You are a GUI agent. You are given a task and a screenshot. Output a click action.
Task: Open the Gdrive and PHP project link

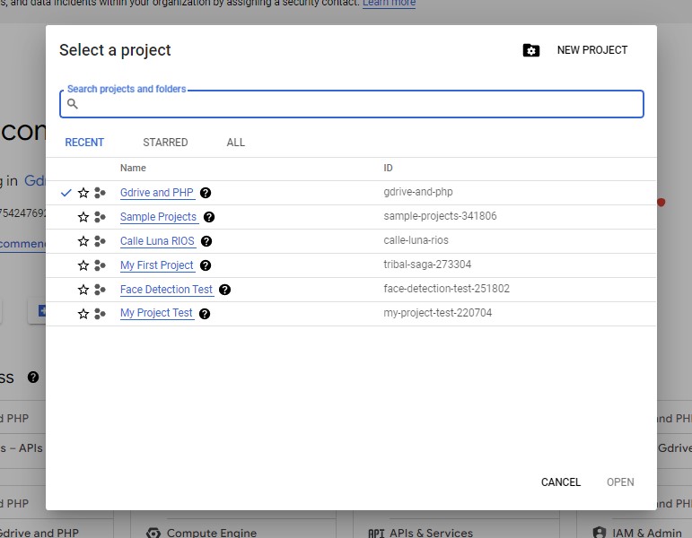point(157,193)
